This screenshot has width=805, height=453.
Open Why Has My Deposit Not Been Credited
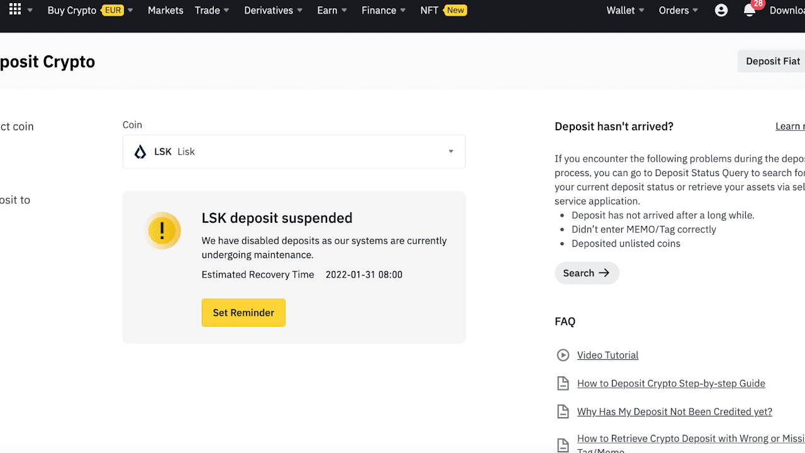pos(675,411)
